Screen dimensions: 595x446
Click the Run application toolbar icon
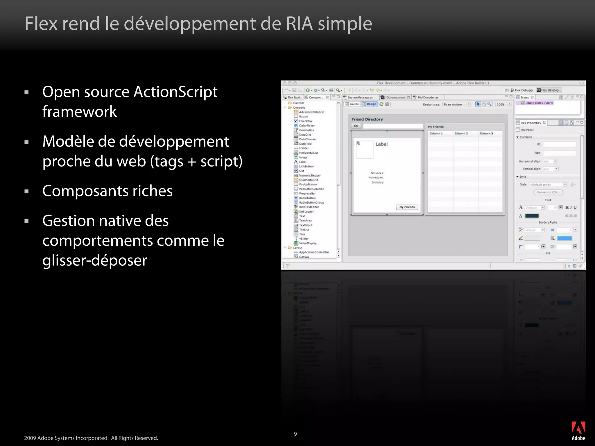click(308, 90)
